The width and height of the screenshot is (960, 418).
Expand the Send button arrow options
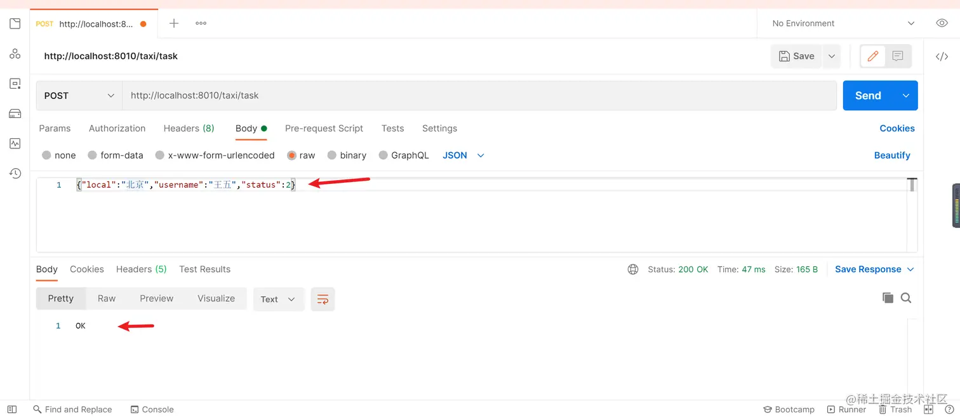point(905,96)
